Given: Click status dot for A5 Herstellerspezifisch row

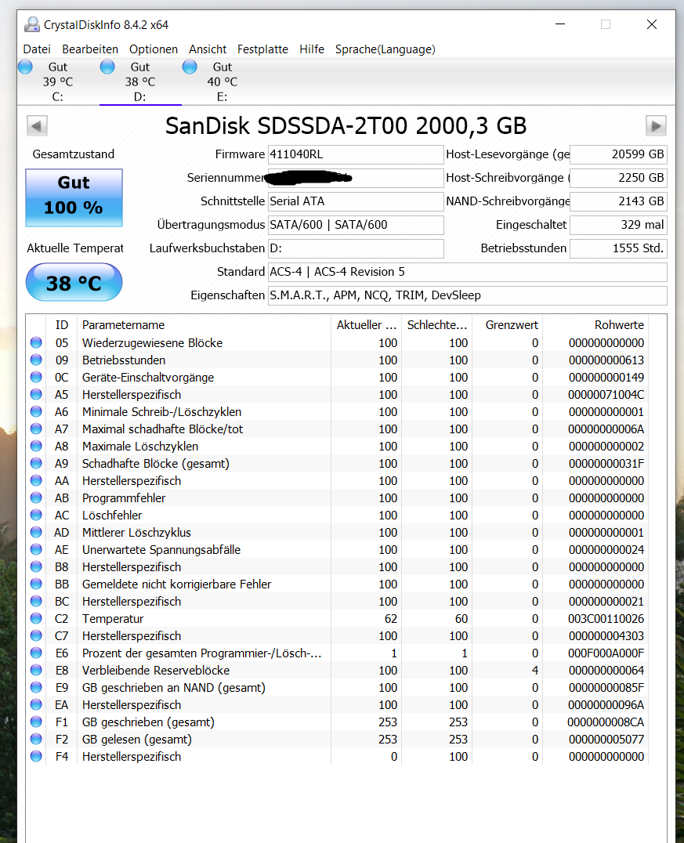Looking at the screenshot, I should (x=36, y=394).
